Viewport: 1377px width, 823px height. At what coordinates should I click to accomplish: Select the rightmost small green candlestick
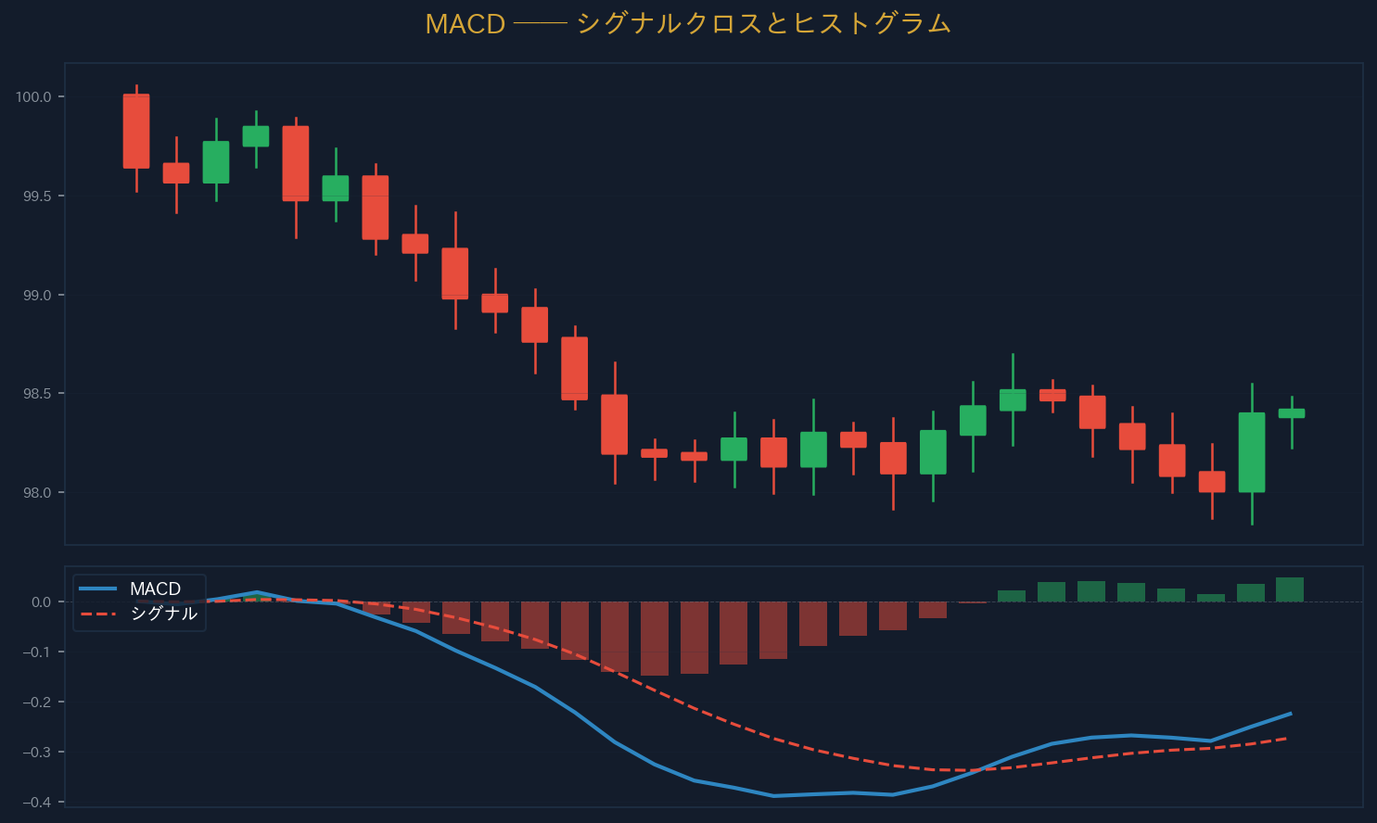coord(1292,413)
